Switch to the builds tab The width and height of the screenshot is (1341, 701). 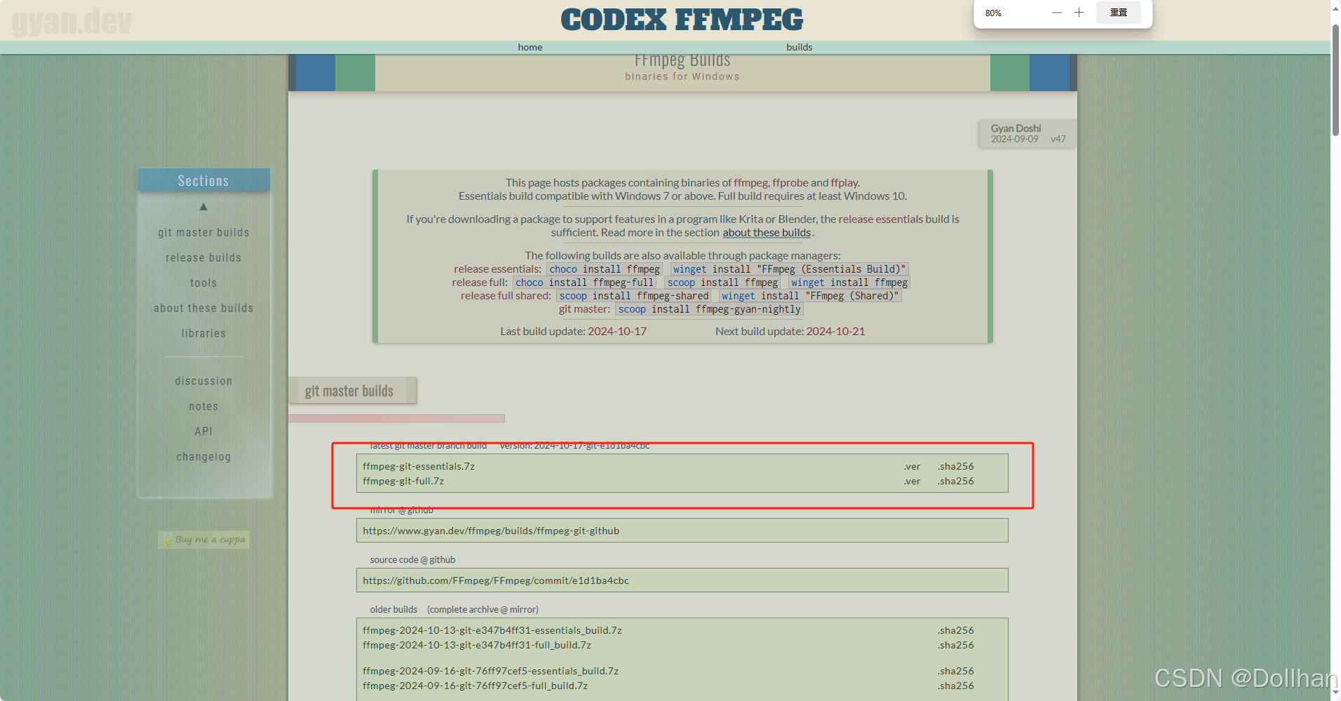click(799, 47)
